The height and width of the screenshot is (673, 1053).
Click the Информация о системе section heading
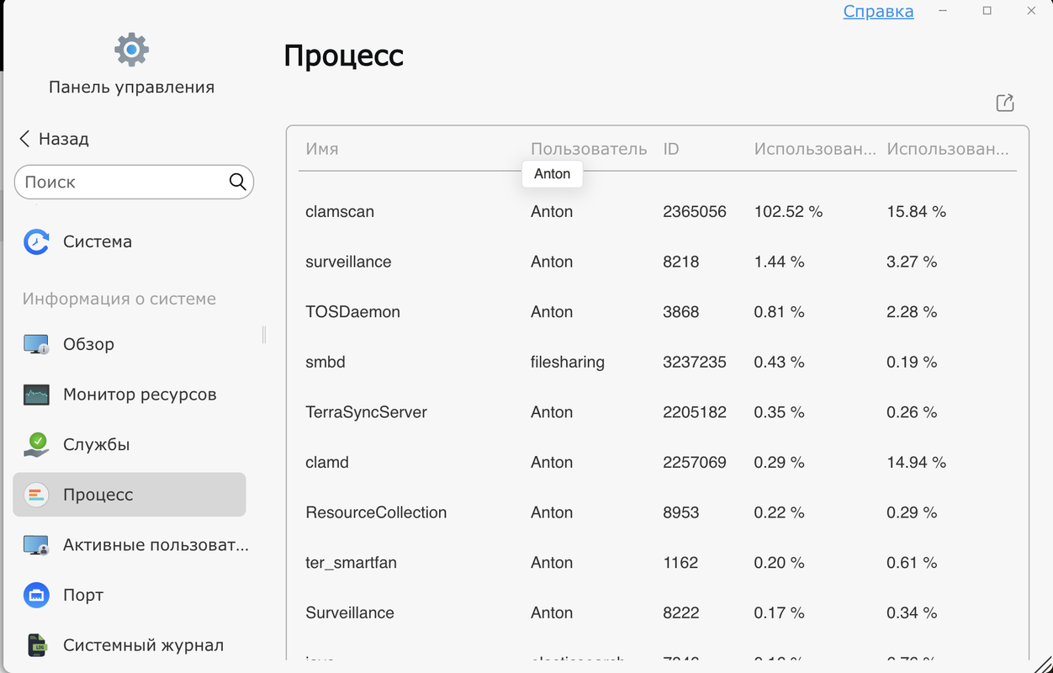tap(119, 299)
